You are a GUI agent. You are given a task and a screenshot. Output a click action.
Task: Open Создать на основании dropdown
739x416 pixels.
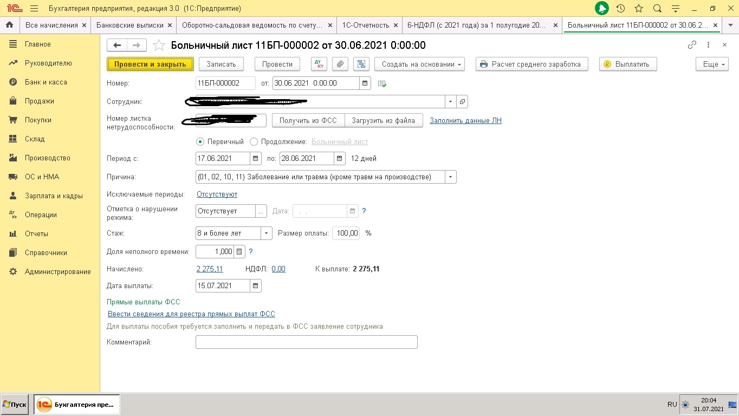pos(420,64)
